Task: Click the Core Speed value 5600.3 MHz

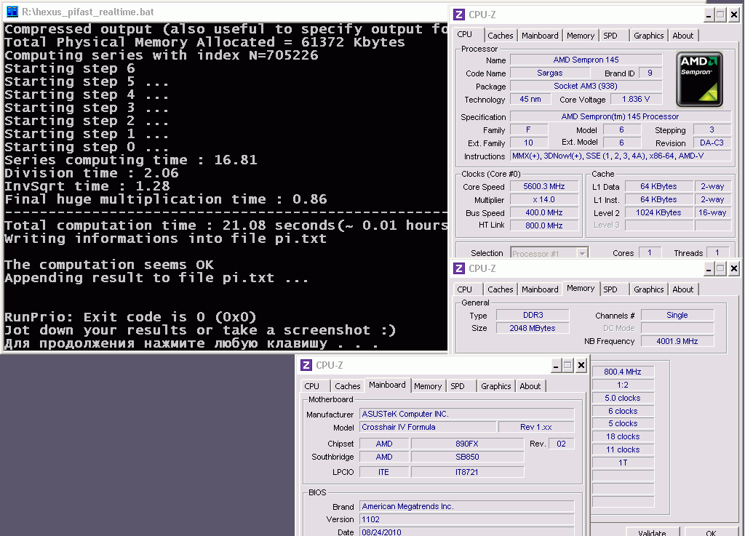Action: coord(544,187)
